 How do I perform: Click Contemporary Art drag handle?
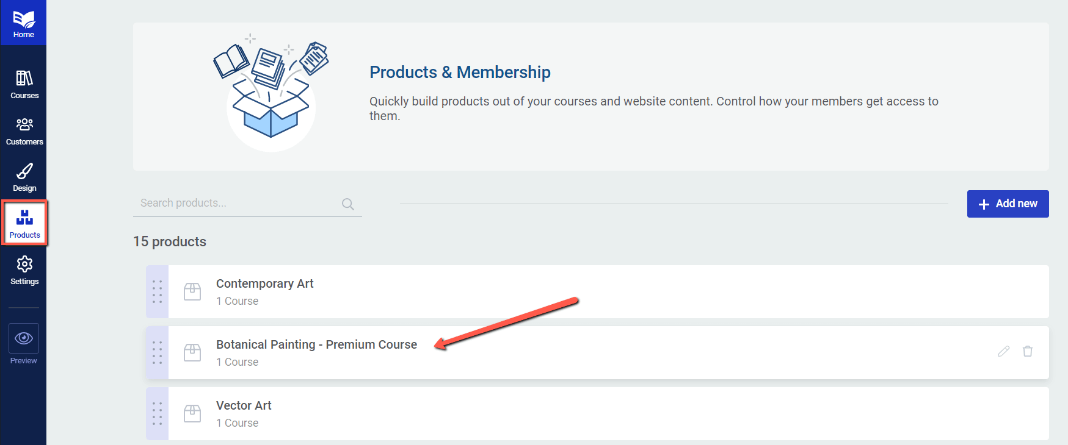157,291
